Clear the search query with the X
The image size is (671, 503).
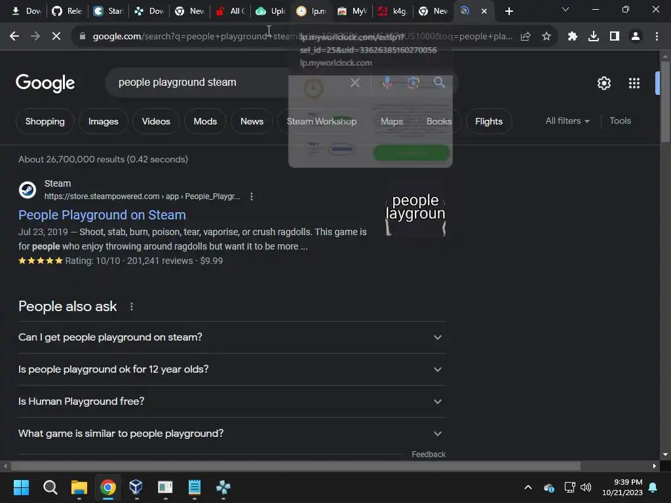coord(355,82)
